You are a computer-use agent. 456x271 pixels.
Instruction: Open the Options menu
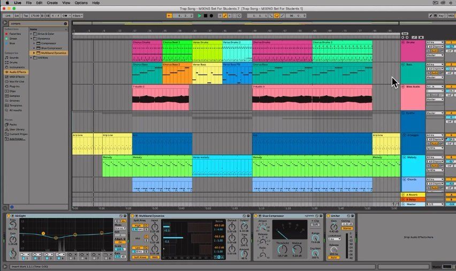[x=81, y=3]
